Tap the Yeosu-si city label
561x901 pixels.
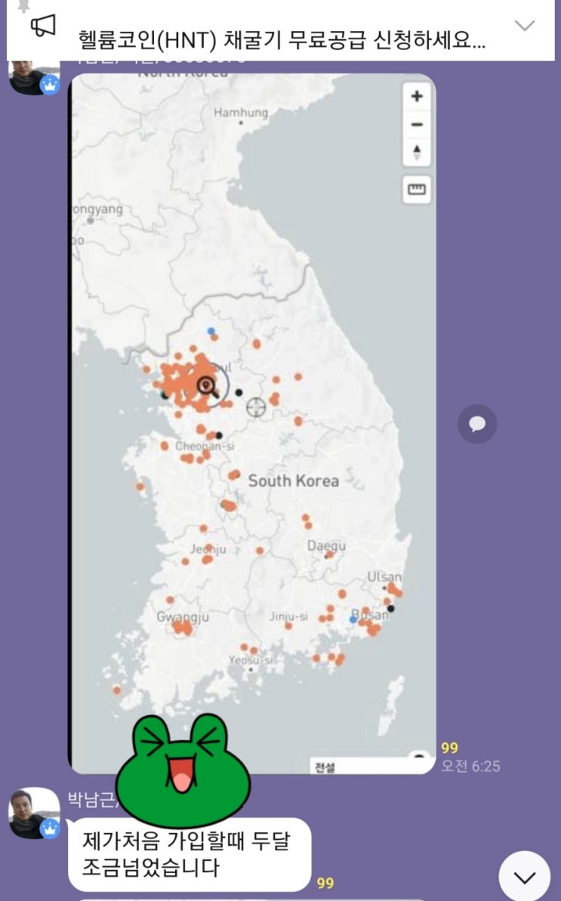[x=251, y=660]
